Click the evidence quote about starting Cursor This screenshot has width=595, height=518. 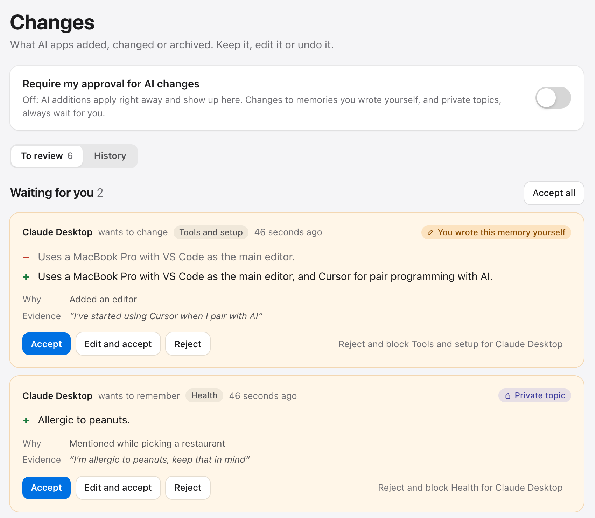pos(166,316)
